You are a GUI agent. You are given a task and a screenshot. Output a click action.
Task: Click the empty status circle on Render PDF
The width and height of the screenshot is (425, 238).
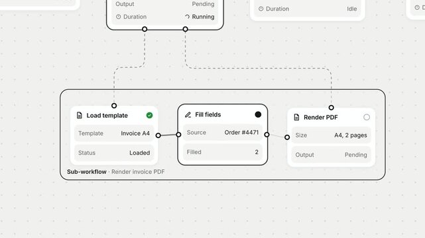[367, 117]
